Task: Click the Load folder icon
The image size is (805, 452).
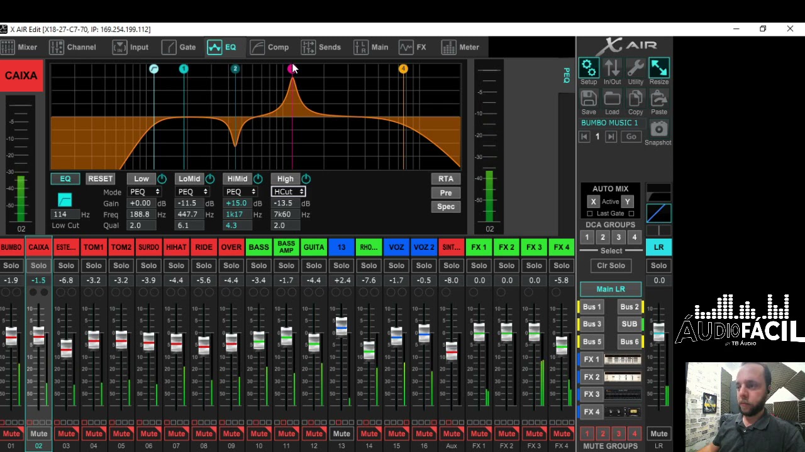Action: tap(612, 99)
